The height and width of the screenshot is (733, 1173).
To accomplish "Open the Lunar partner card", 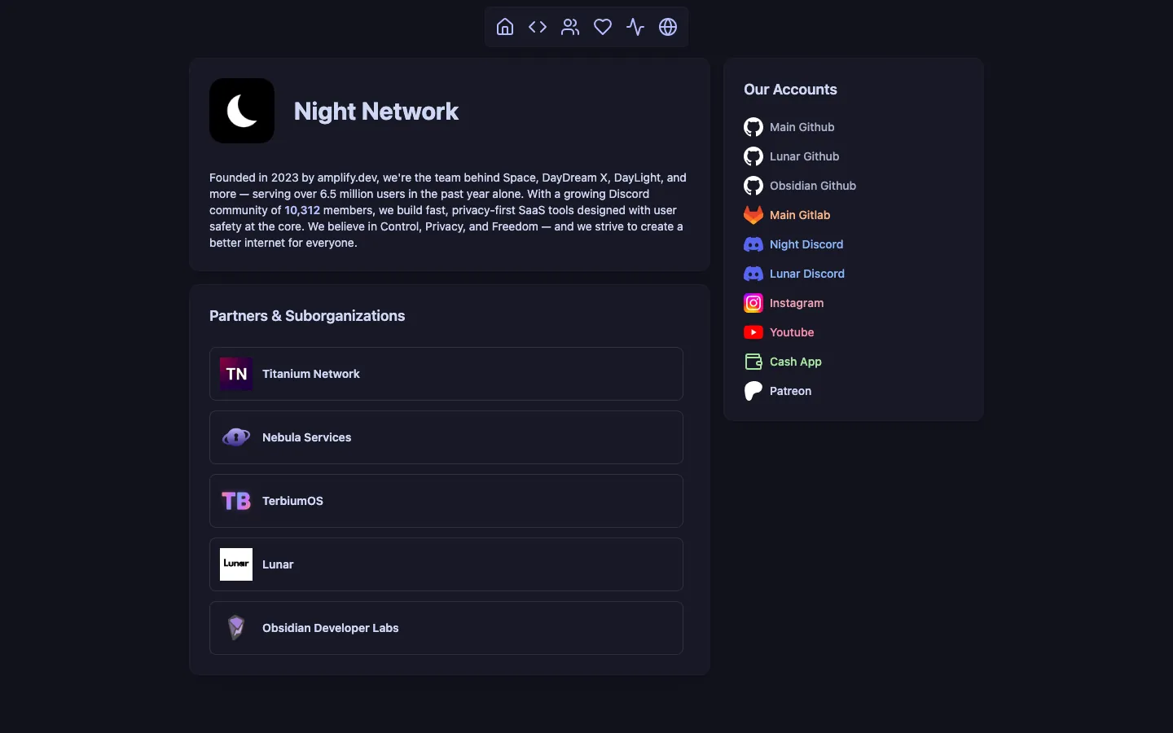I will pyautogui.click(x=446, y=564).
